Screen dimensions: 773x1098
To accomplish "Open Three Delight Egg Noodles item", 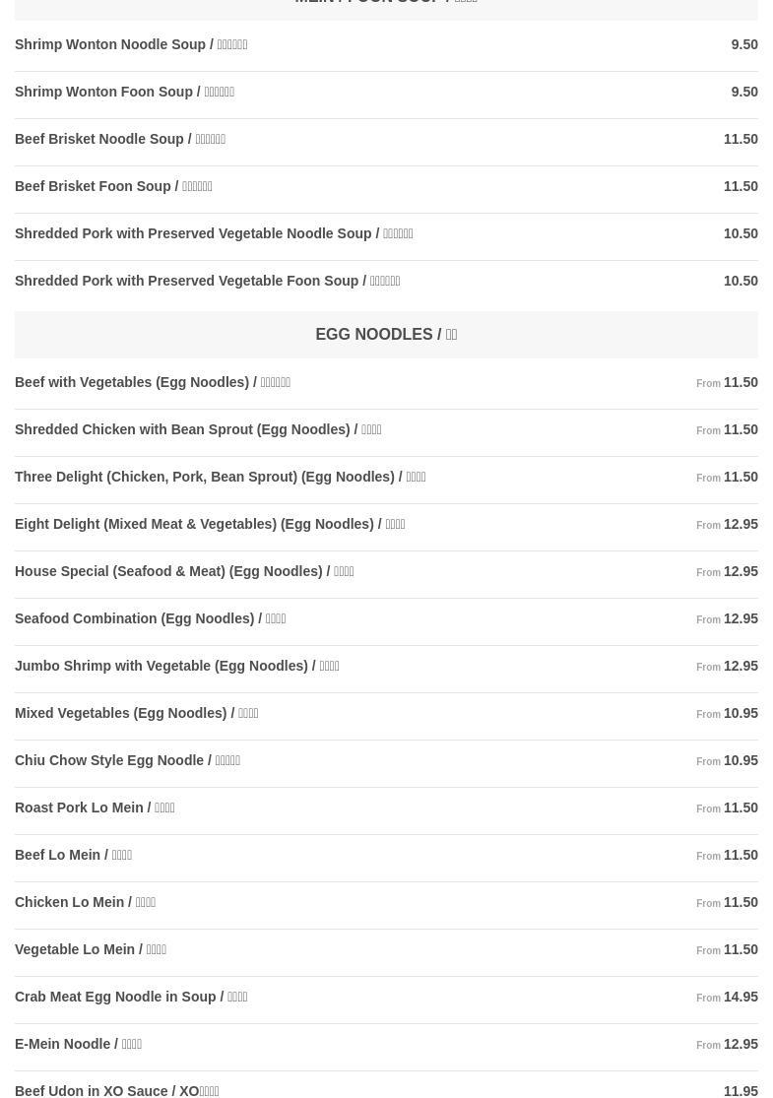I will click(220, 477).
